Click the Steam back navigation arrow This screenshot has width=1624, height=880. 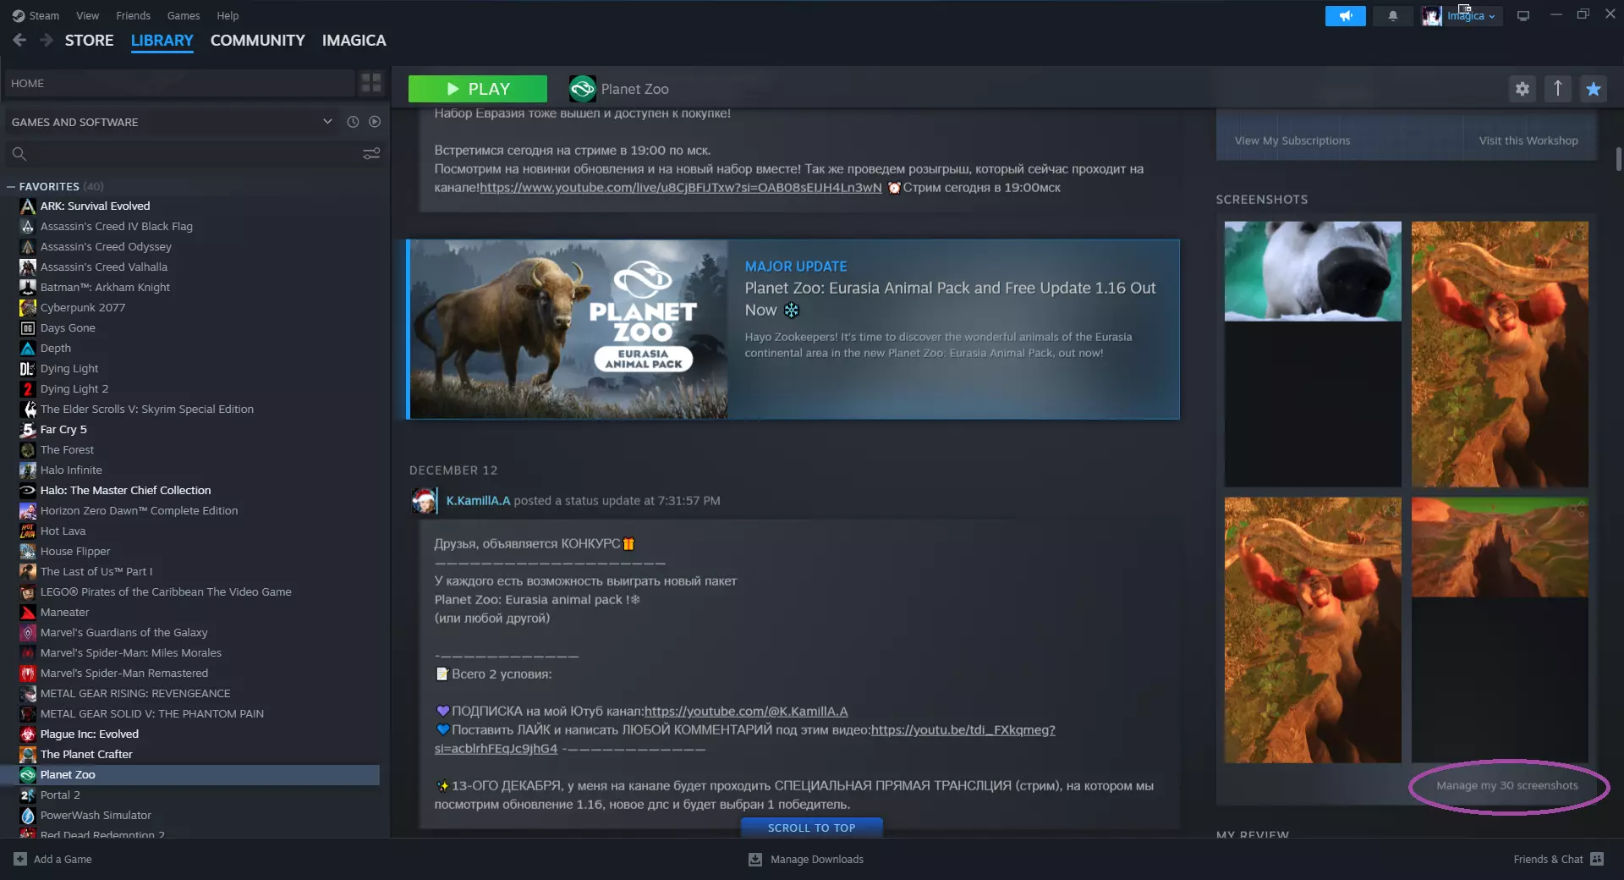pyautogui.click(x=19, y=40)
